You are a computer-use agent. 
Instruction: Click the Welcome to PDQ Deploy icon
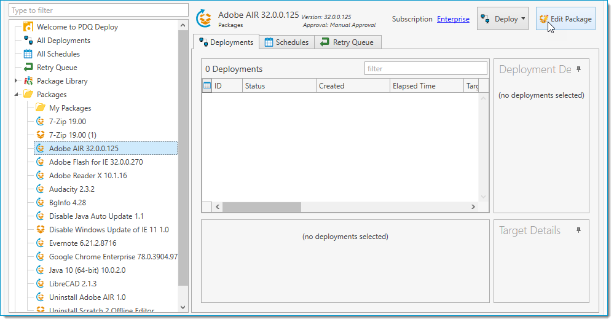tap(28, 27)
